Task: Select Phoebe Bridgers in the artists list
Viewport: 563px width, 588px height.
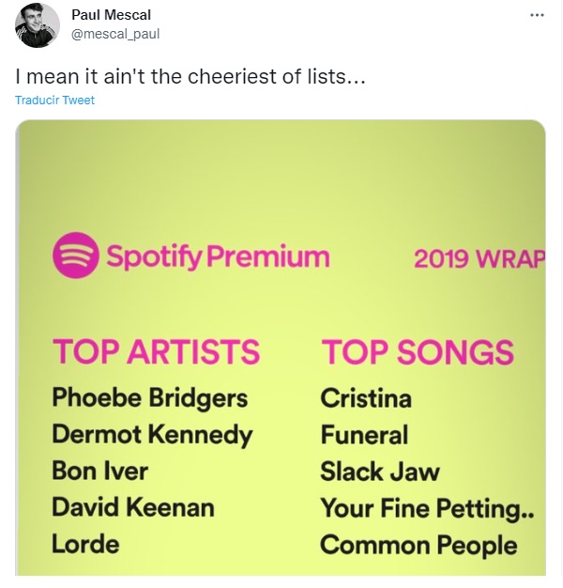Action: (x=150, y=397)
